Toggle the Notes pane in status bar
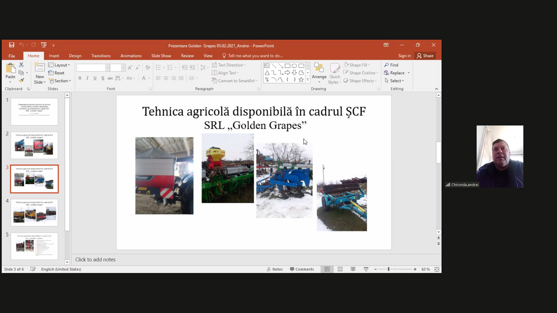Viewport: 557px width, 313px height. (275, 269)
